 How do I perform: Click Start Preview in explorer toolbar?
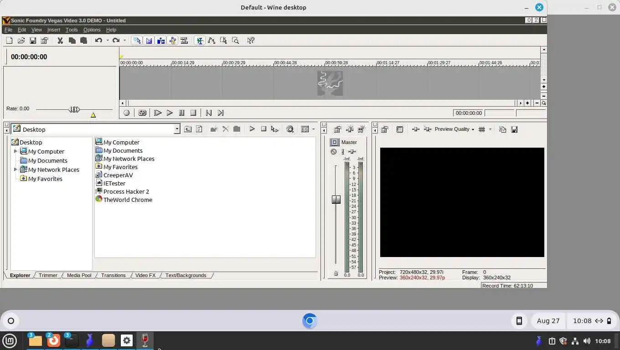[252, 129]
